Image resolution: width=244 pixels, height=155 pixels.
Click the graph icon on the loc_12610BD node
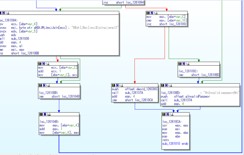tap(170, 85)
